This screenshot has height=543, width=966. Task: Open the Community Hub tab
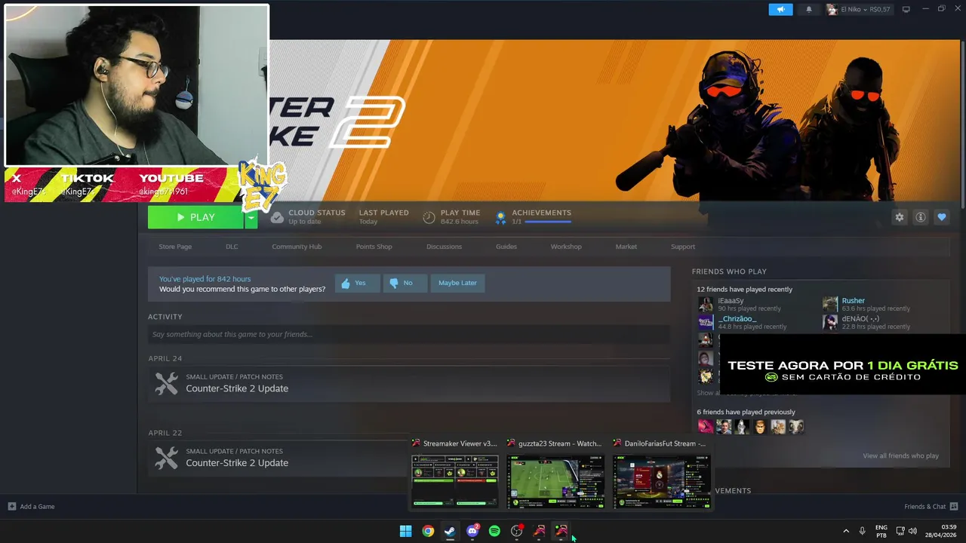pos(297,247)
